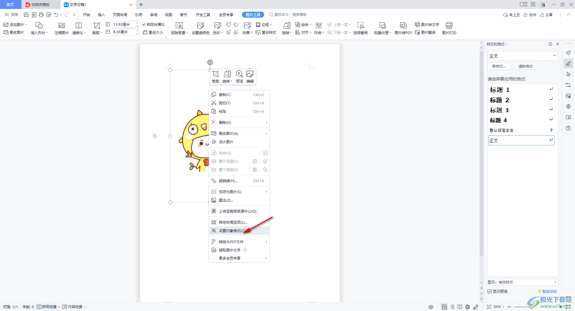The width and height of the screenshot is (575, 311).
Task: Toggle eye protection mode icon
Action: [431, 307]
